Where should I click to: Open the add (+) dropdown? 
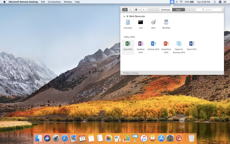click(145, 10)
